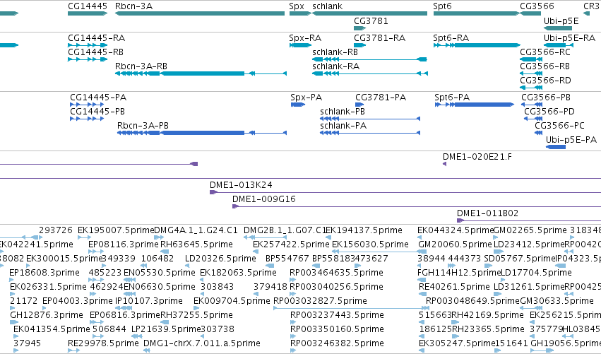
Task: Select the DME1-020E21.F clone label
Action: click(477, 157)
